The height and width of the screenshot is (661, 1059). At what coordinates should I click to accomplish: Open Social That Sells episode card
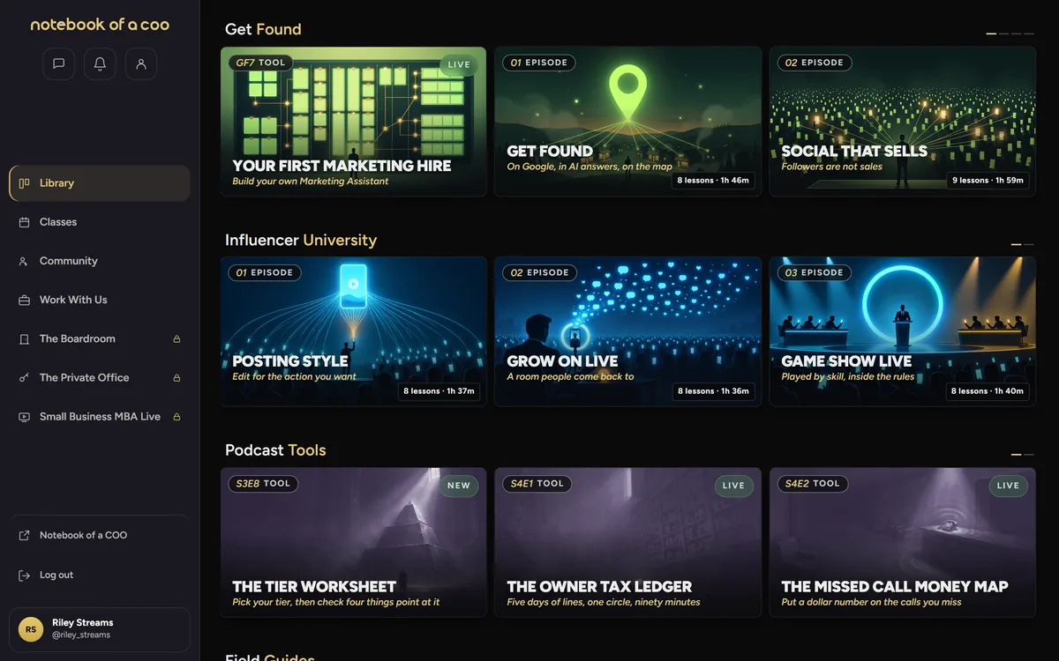903,122
